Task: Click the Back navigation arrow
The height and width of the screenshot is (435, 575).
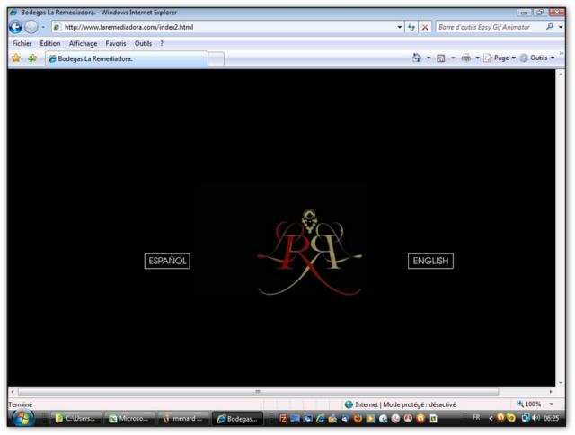Action: [x=15, y=27]
